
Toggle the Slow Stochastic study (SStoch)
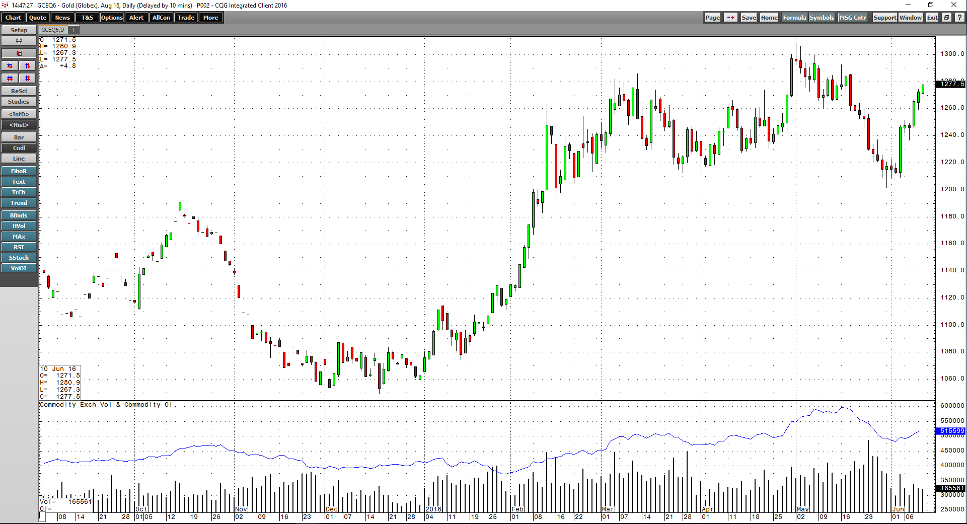(19, 257)
